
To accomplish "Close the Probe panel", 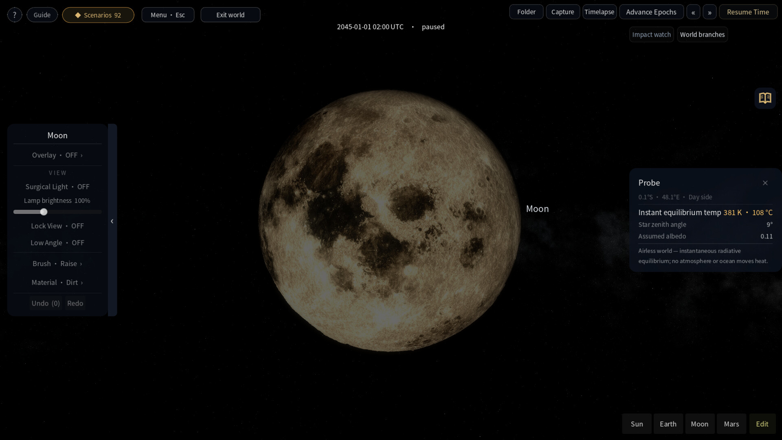I will pos(765,183).
